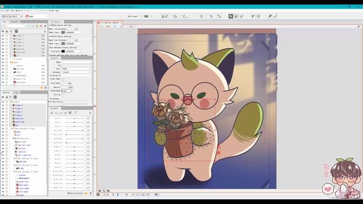Collapse the root node of Deformer tree
Image resolution: width=363 pixels, height=204 pixels.
click(x=11, y=102)
